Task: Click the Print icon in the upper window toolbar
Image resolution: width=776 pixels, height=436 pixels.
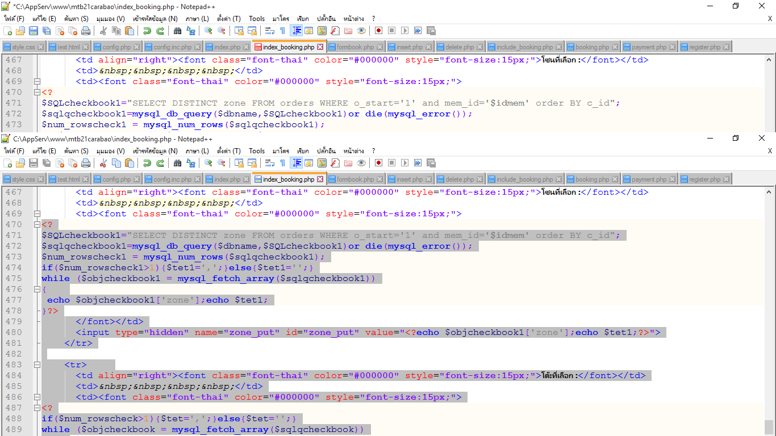Action: (x=86, y=31)
